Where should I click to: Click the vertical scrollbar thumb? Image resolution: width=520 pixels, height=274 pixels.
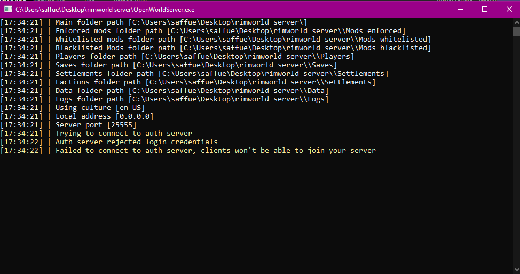tap(515, 32)
